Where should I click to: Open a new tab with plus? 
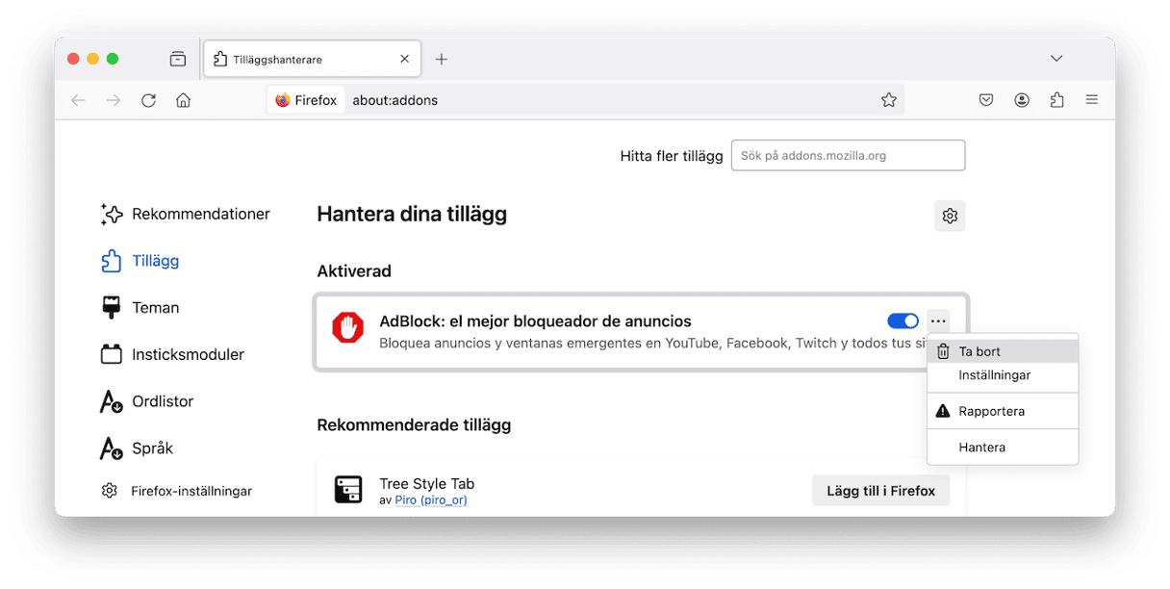(442, 59)
